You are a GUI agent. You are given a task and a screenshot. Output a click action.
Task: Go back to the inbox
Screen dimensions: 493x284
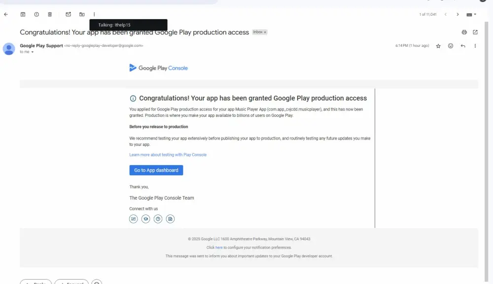pyautogui.click(x=6, y=14)
